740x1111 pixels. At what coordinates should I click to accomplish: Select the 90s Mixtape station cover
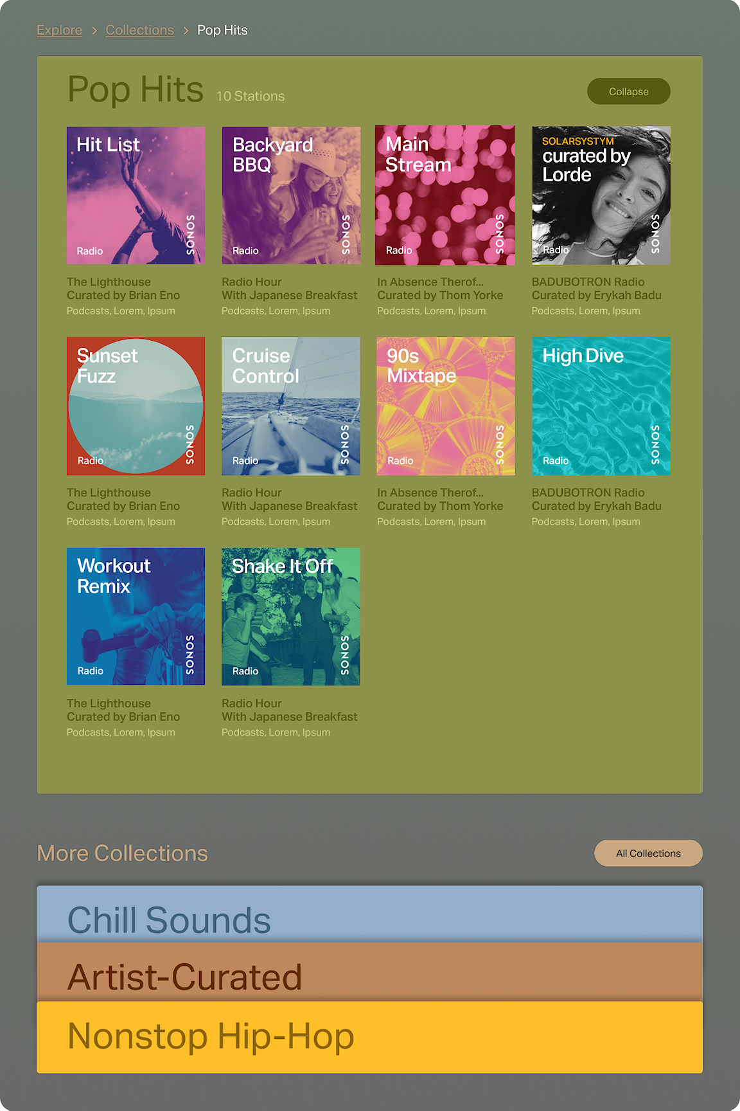[x=446, y=406]
